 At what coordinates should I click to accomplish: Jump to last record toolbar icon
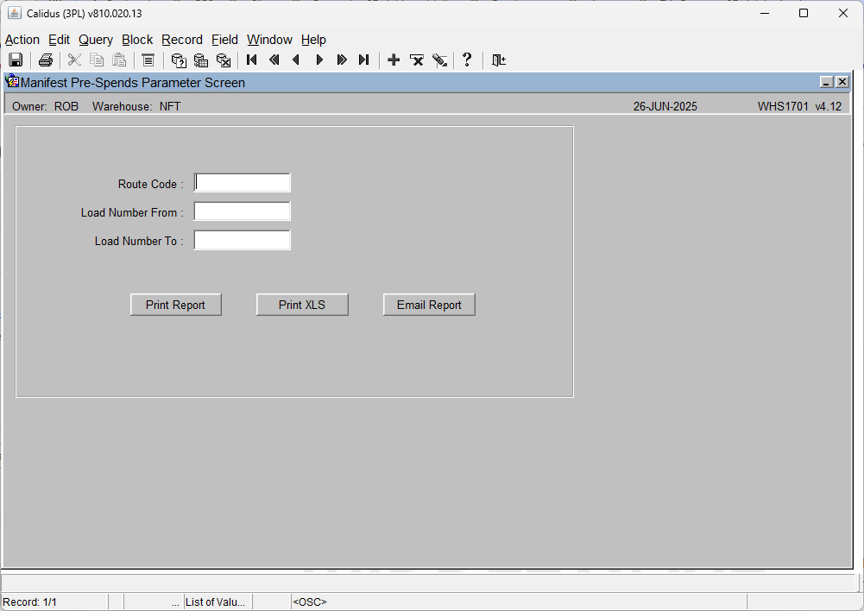pyautogui.click(x=363, y=60)
